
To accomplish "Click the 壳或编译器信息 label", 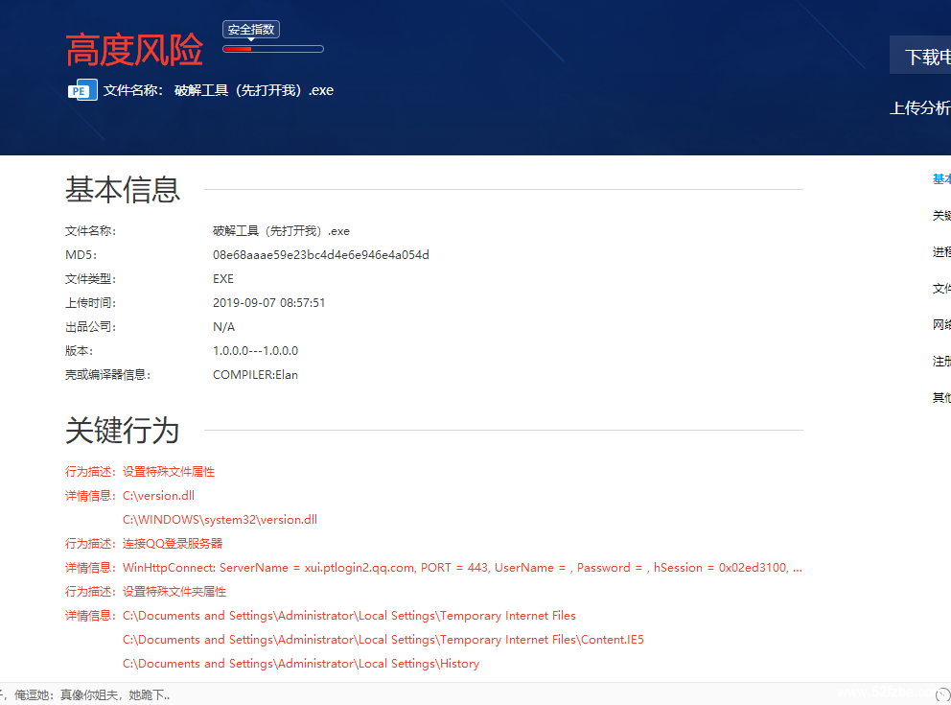I will [x=107, y=374].
